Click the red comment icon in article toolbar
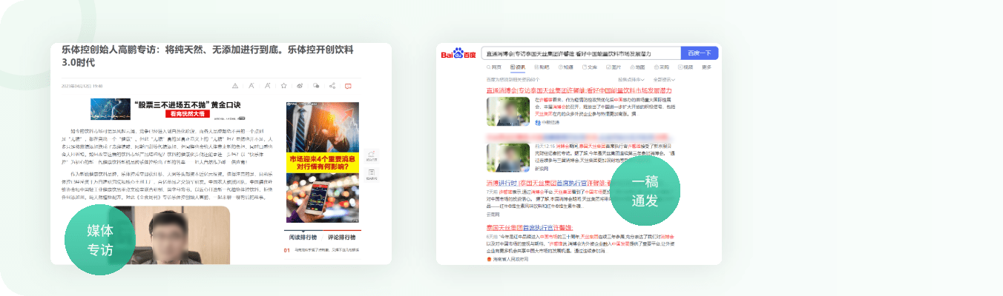The width and height of the screenshot is (1003, 296). pos(348,86)
